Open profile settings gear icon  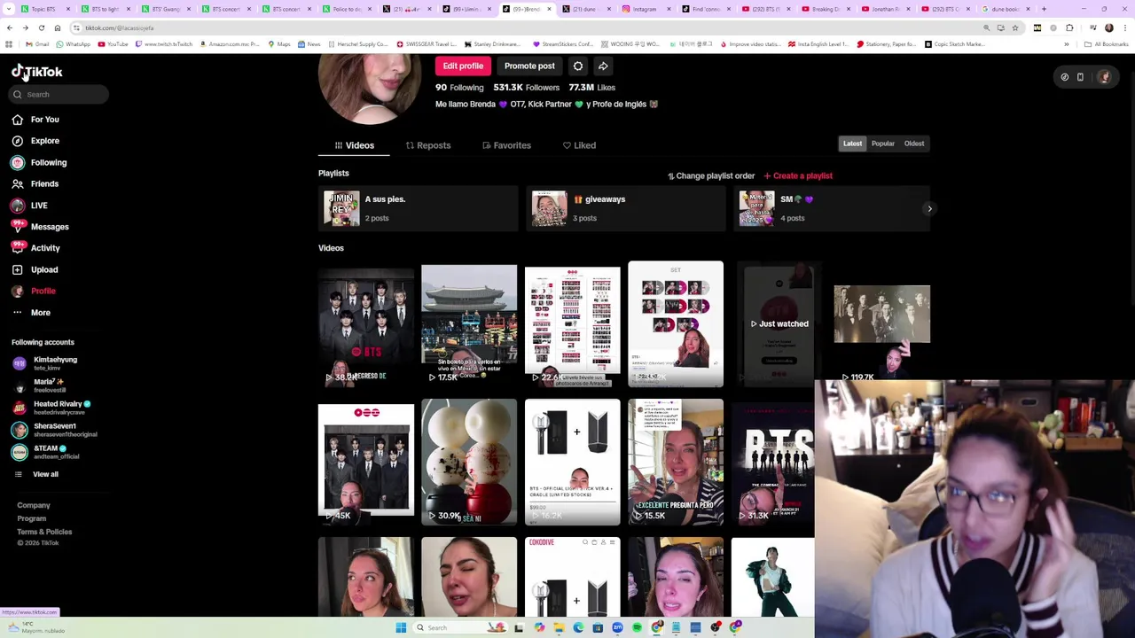(578, 66)
